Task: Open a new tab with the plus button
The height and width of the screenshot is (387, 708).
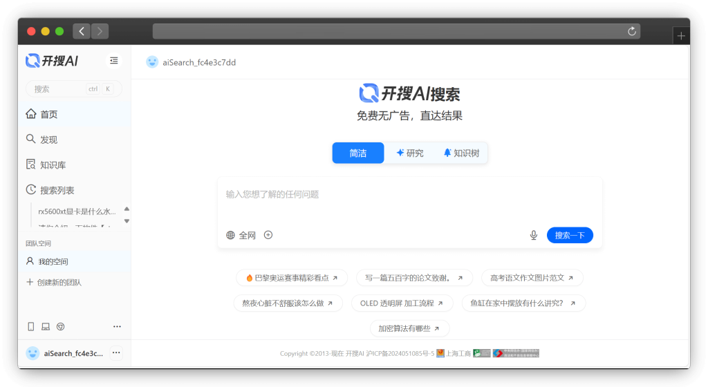Action: click(x=681, y=36)
